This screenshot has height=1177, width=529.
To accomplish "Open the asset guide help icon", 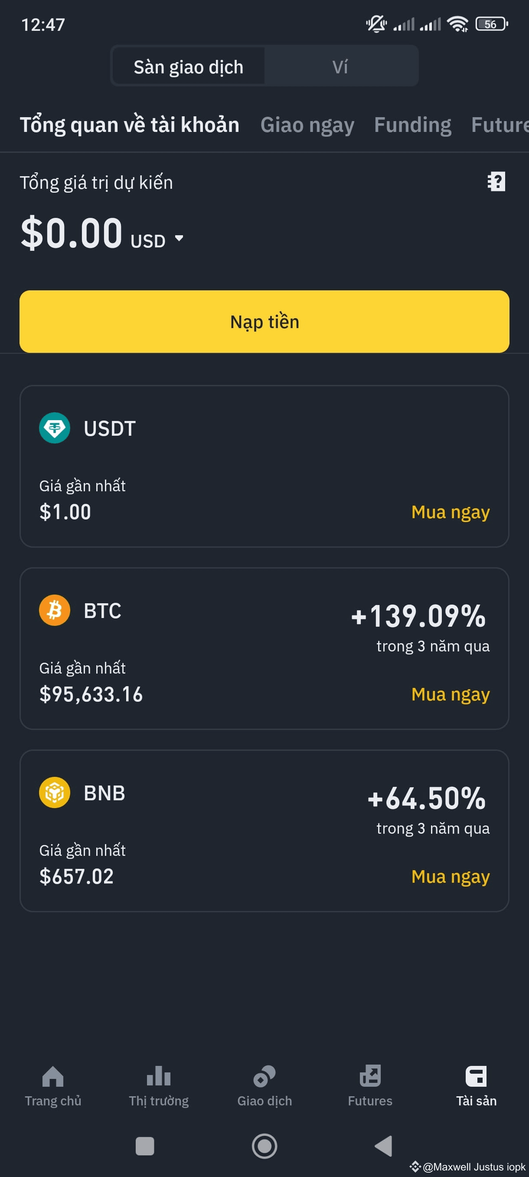I will coord(496,182).
